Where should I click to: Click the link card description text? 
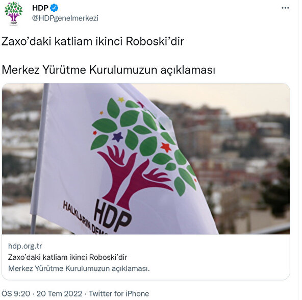point(79,268)
